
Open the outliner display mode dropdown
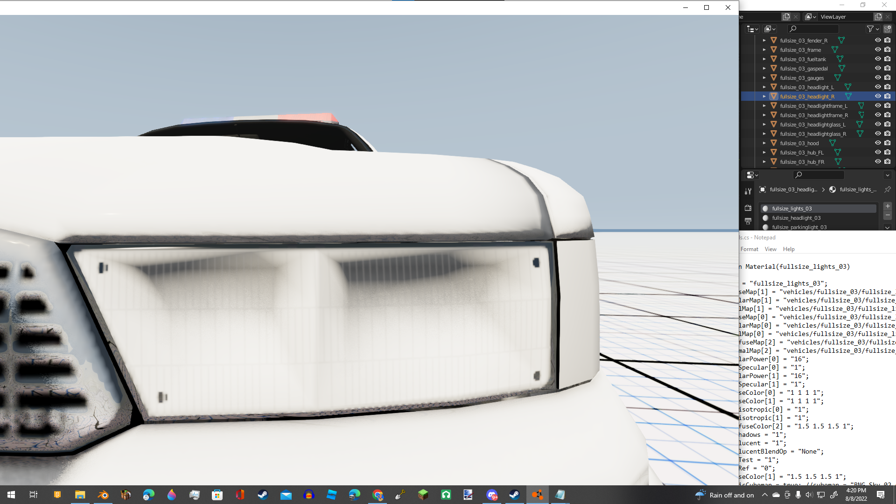752,29
